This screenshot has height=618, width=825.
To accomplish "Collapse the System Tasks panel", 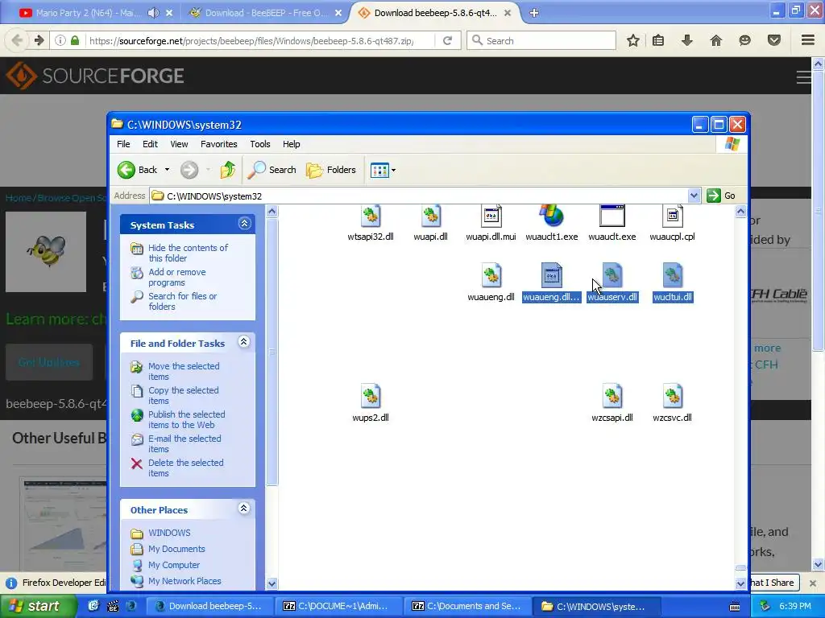I will click(x=244, y=224).
